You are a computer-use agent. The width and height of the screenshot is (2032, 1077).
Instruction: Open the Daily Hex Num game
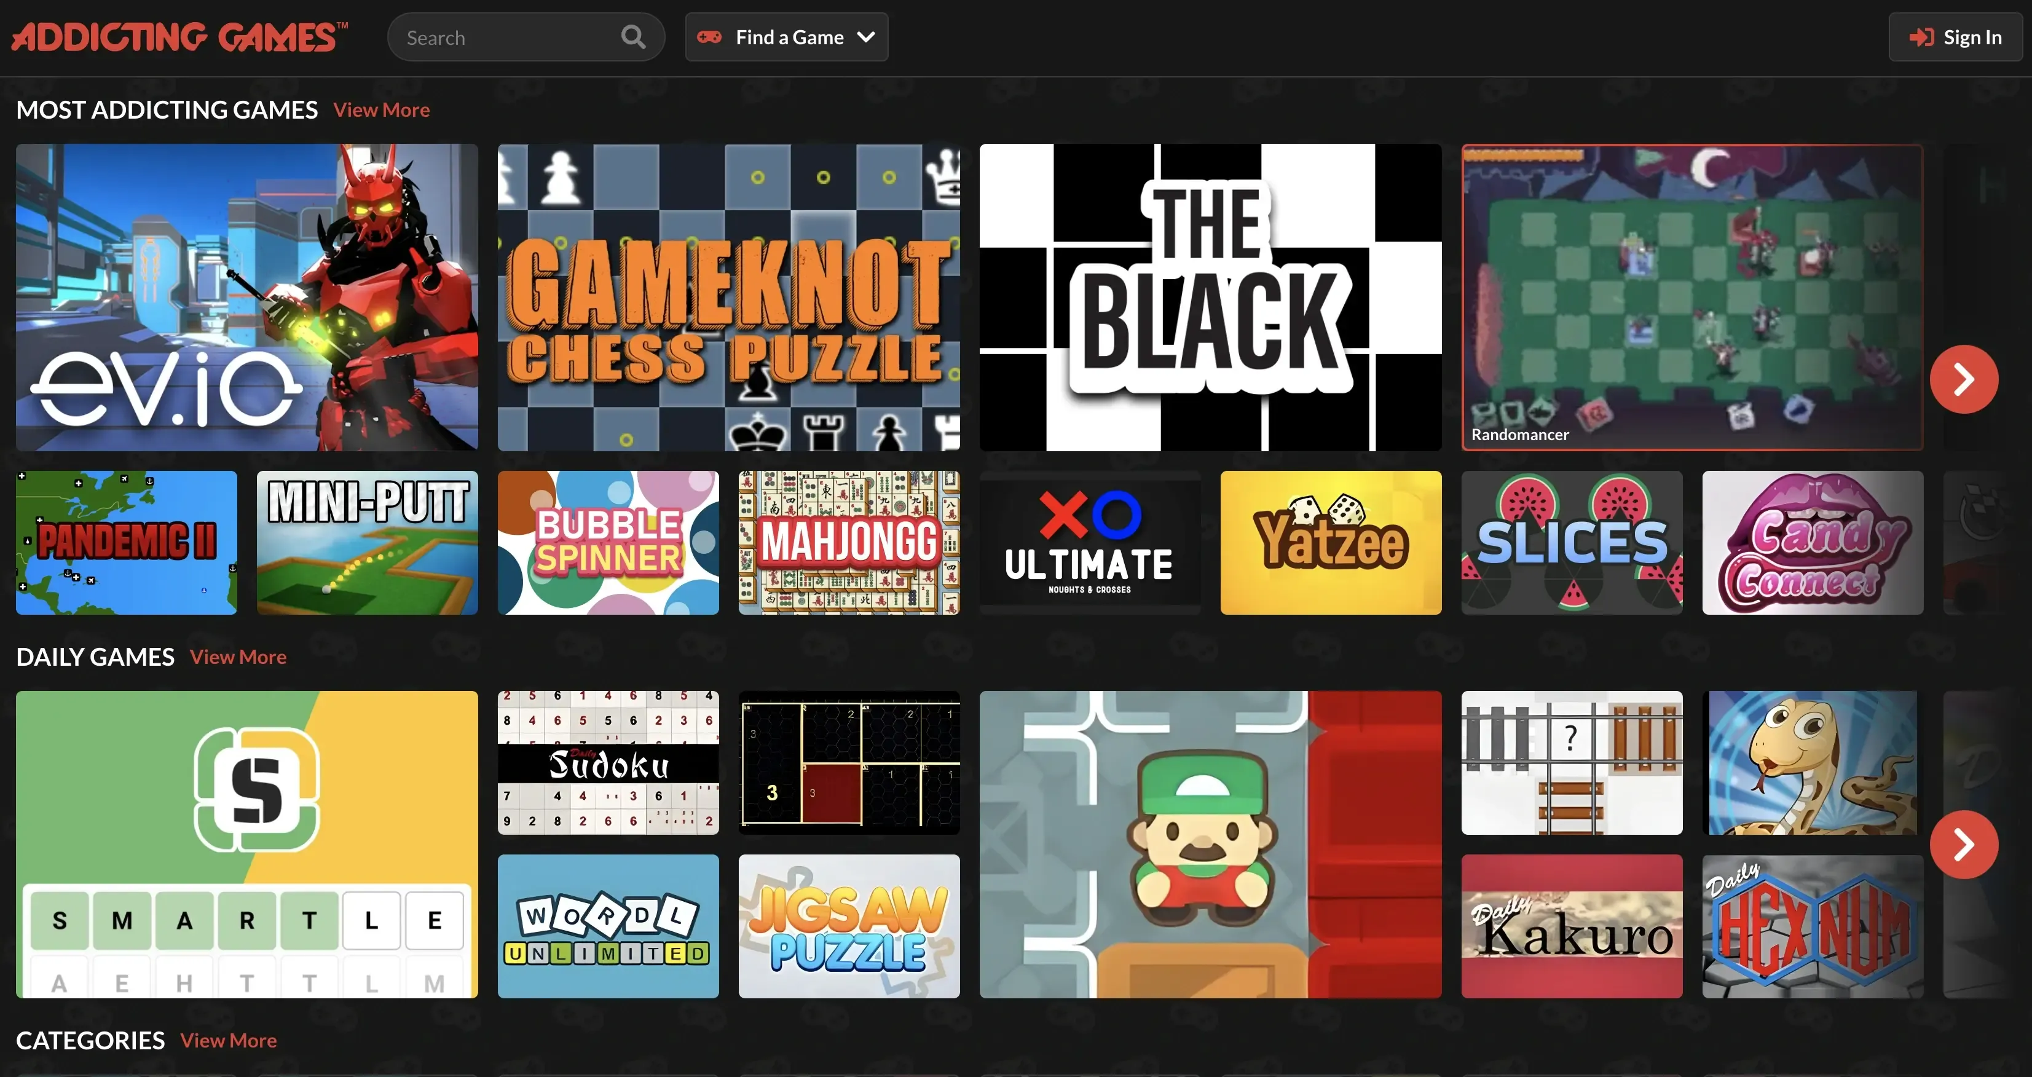(1813, 926)
